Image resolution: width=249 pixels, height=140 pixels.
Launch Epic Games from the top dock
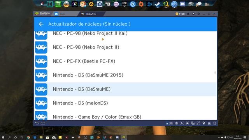[124, 4]
